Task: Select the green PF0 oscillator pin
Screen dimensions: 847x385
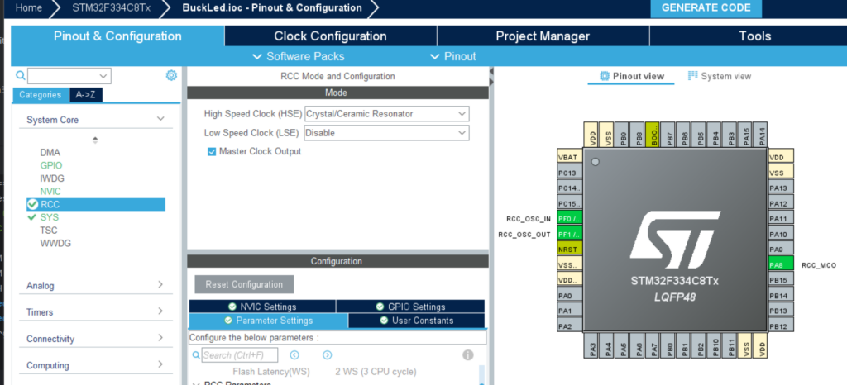Action: tap(570, 219)
